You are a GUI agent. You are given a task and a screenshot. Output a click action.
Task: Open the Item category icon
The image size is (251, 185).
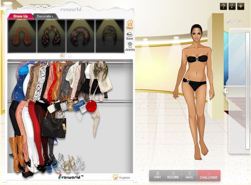(129, 36)
